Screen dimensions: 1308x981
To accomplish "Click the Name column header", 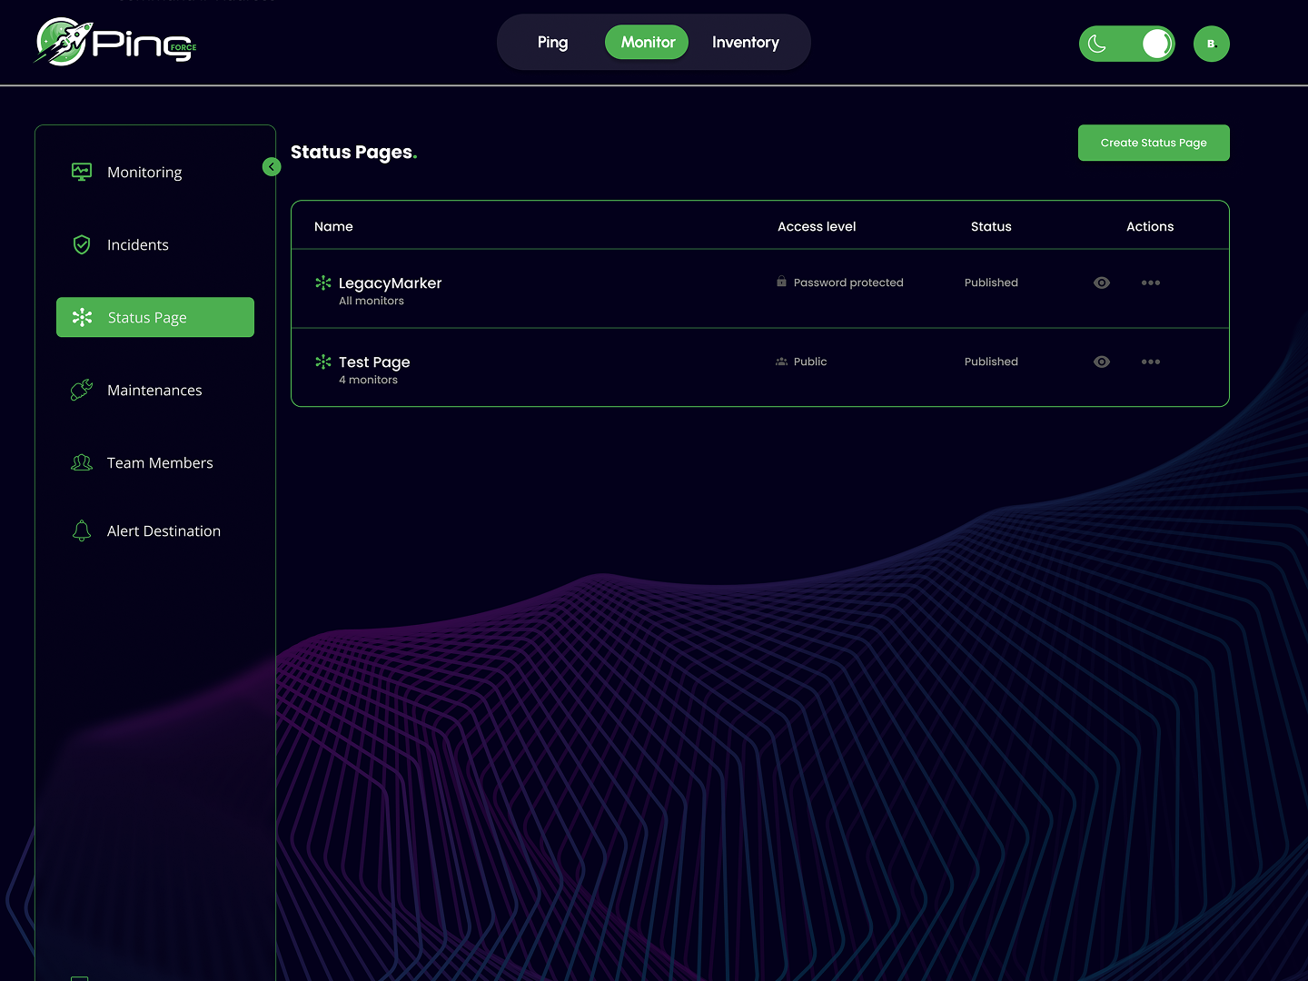I will [333, 226].
